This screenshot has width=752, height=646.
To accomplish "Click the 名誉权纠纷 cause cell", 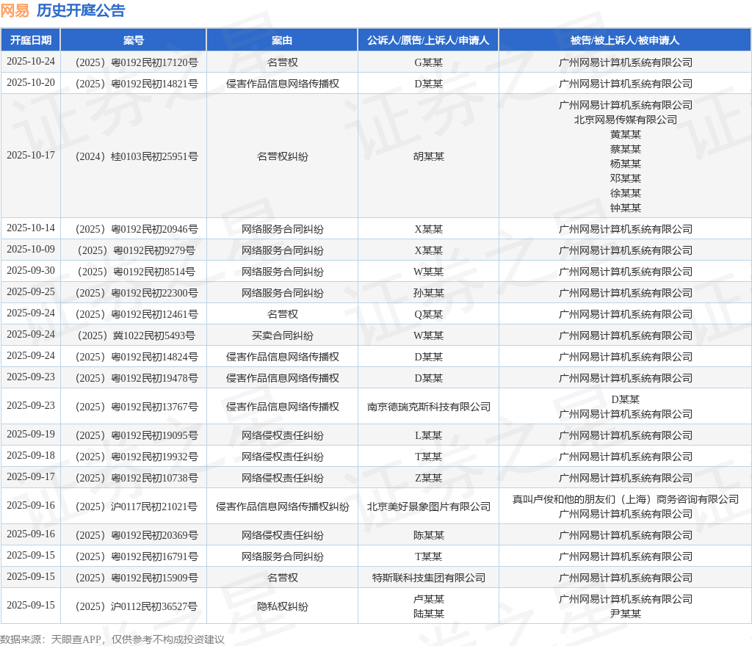I will pos(282,156).
